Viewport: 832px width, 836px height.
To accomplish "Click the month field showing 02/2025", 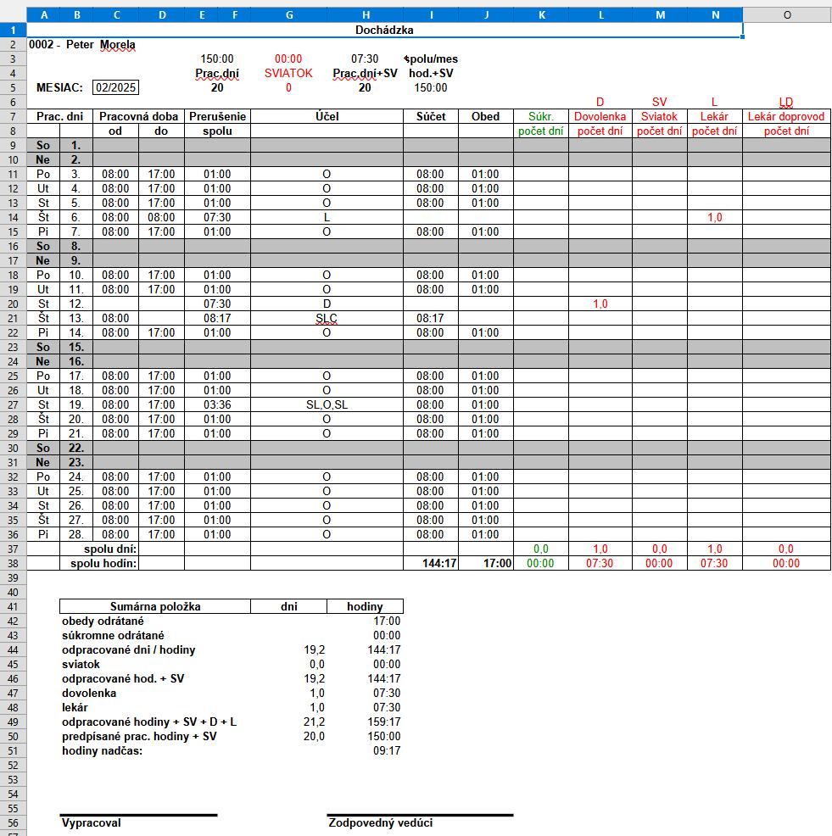I will (115, 87).
